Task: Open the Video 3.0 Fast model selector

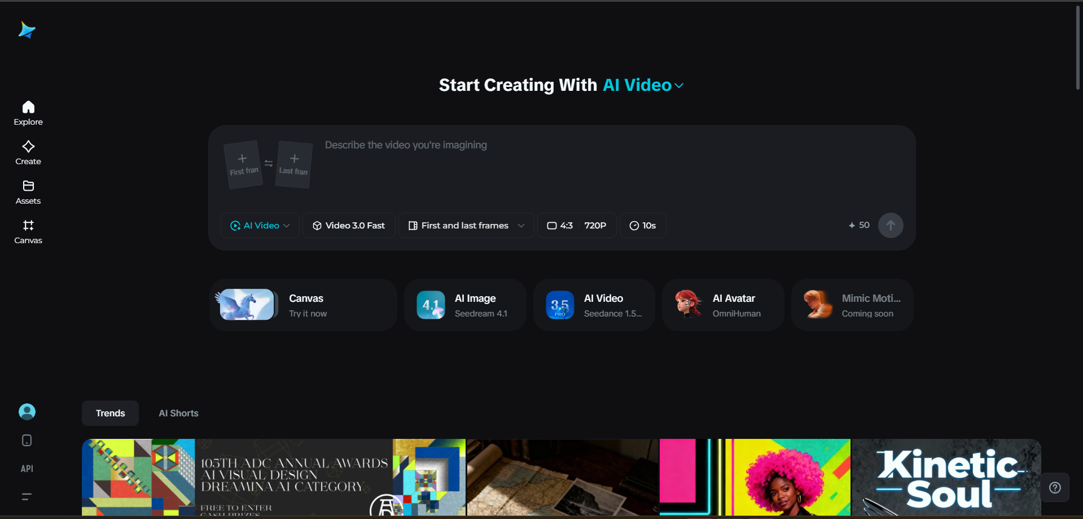Action: [349, 226]
